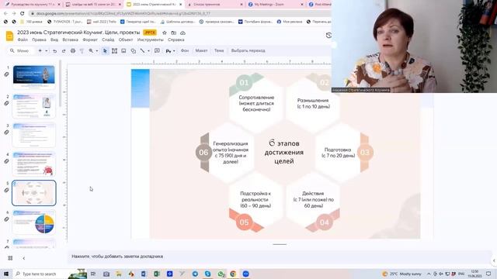Open the Pa input tools dropdown
This screenshot has width=497, height=279.
click(170, 51)
